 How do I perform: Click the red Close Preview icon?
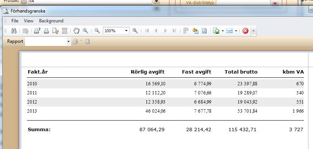pos(245,31)
